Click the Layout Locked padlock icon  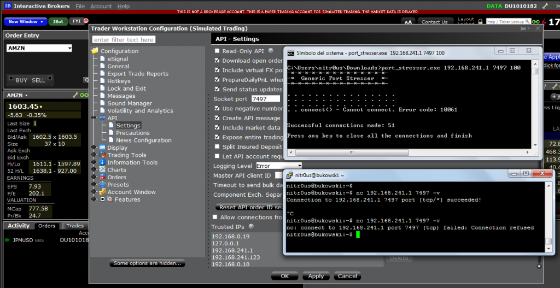pyautogui.click(x=480, y=22)
